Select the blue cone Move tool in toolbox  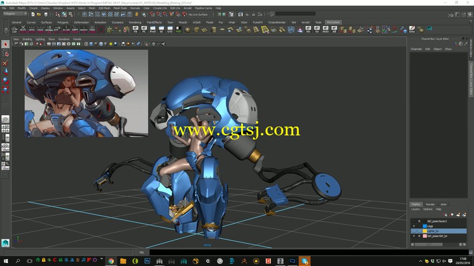click(x=5, y=72)
